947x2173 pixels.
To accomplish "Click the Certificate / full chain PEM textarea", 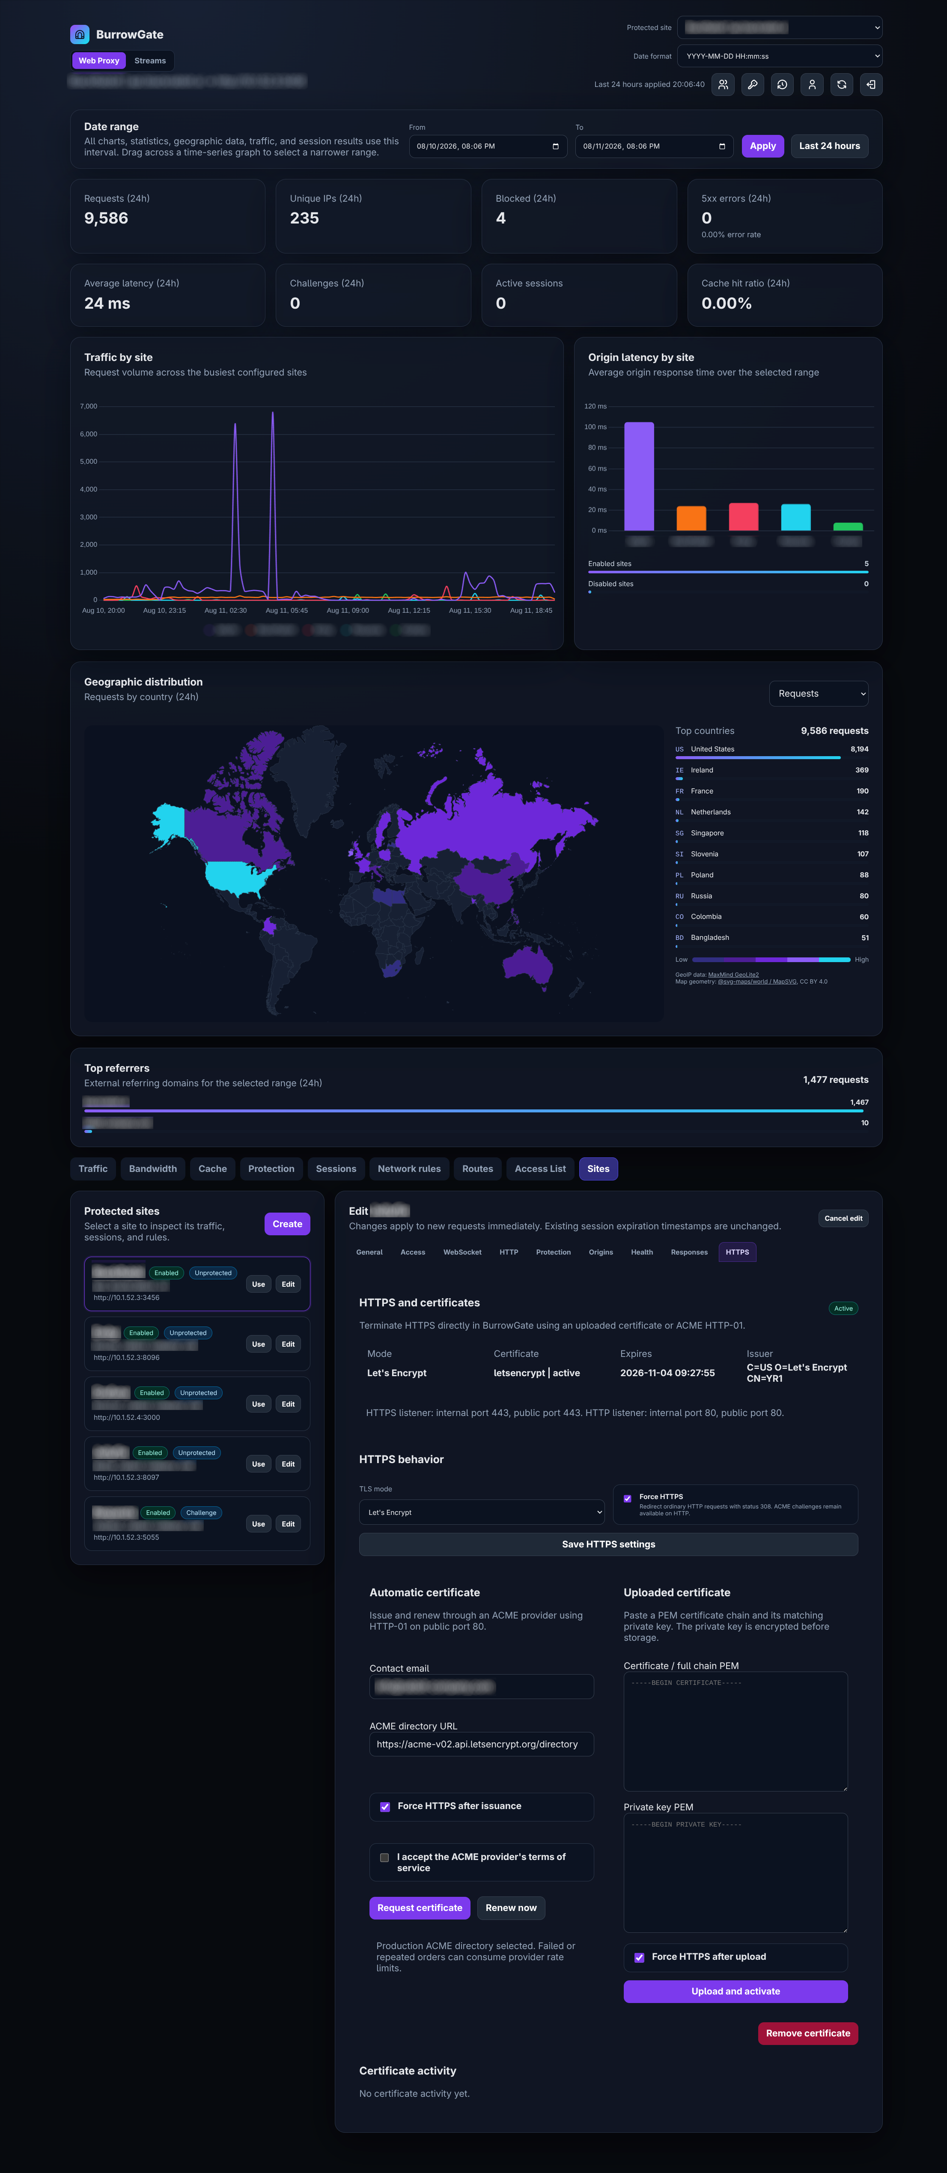I will [736, 1731].
